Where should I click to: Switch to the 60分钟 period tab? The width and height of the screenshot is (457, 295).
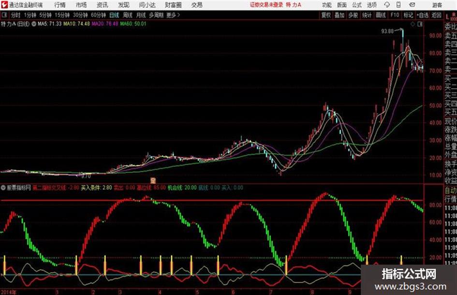[98, 15]
